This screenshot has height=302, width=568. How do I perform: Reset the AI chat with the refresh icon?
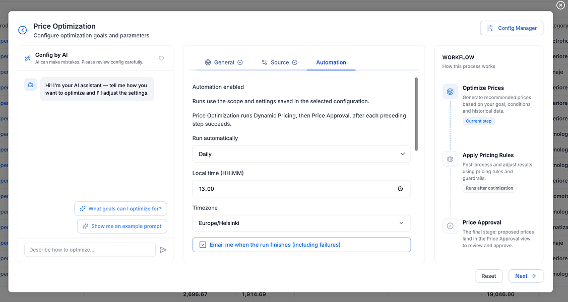162,58
